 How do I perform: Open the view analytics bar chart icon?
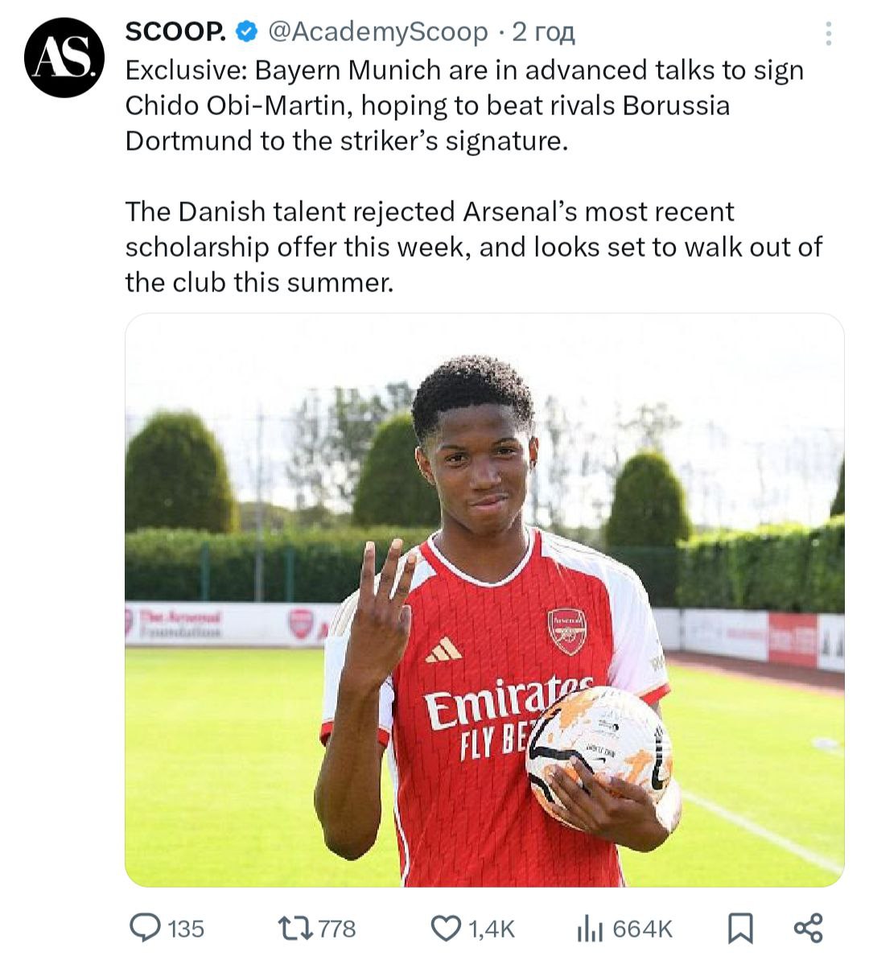590,929
